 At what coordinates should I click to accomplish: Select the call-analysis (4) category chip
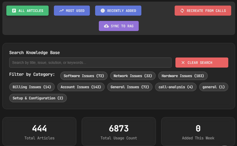(x=176, y=87)
